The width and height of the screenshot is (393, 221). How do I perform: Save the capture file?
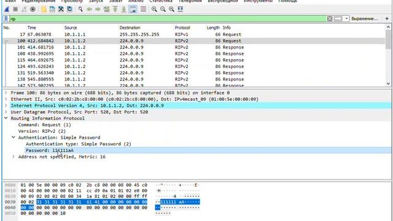click(52, 9)
